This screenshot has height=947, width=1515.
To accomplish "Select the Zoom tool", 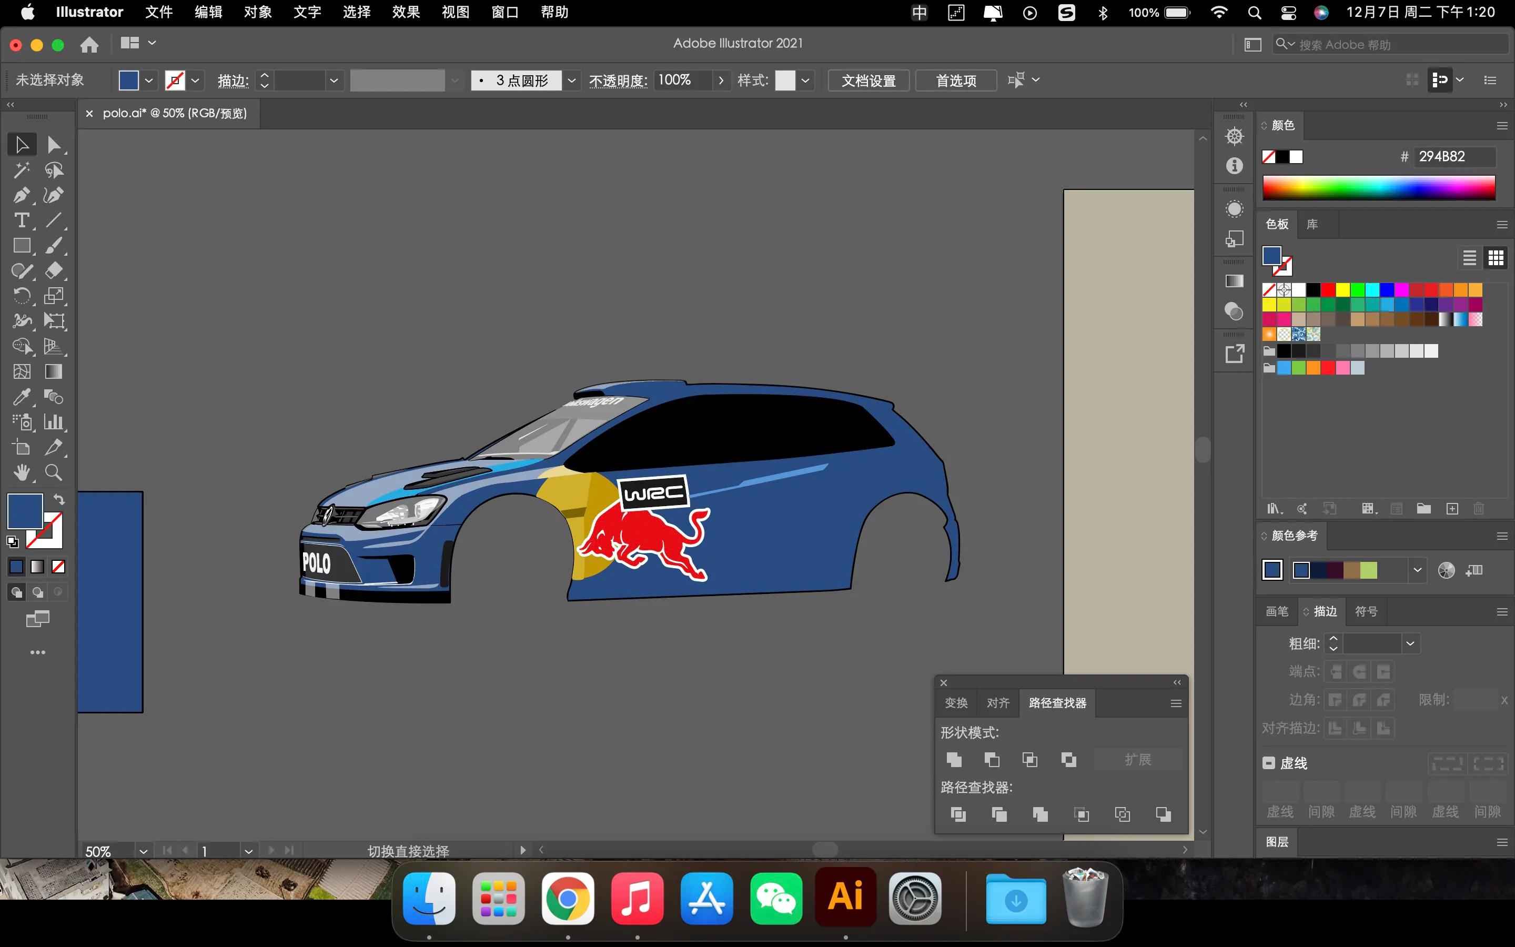I will tap(54, 472).
